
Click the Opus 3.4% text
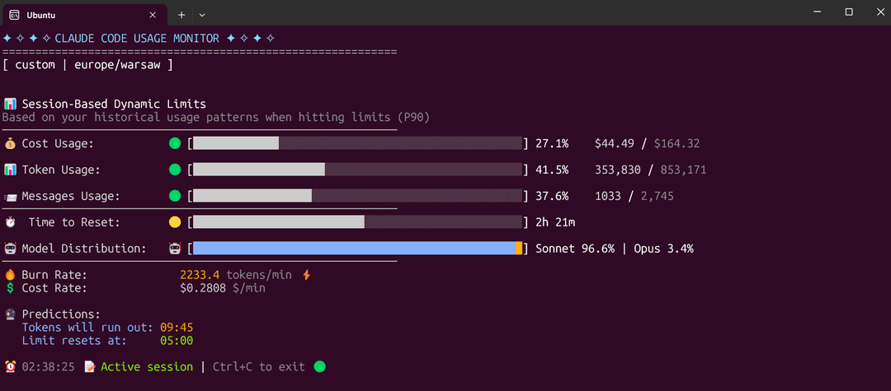click(x=663, y=249)
